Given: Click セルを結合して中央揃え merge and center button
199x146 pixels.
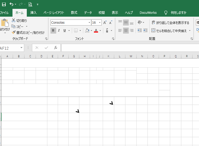Looking at the screenshot, I should pyautogui.click(x=169, y=30).
